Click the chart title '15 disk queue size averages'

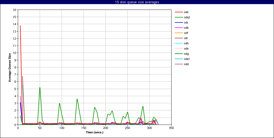137,2
